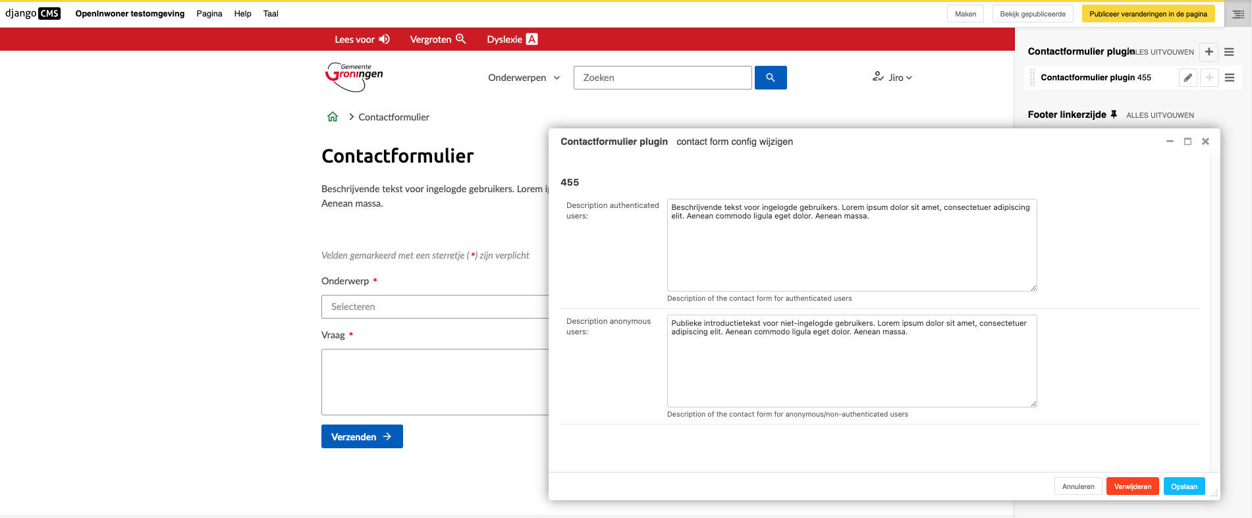Click the pencil edit icon for plugin 455
Screen dimensions: 1252x518
point(1187,78)
